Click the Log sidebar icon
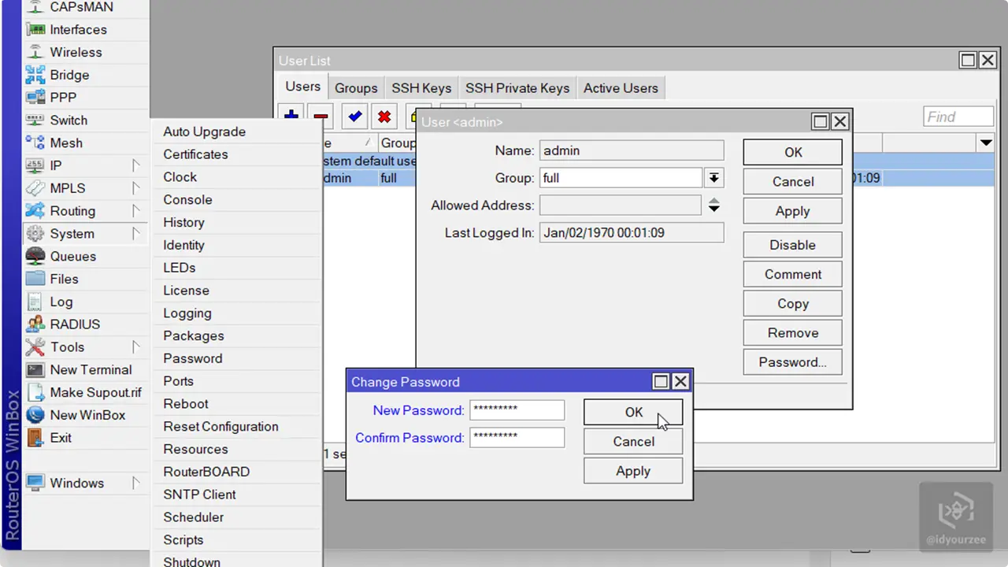The height and width of the screenshot is (567, 1008). click(35, 302)
